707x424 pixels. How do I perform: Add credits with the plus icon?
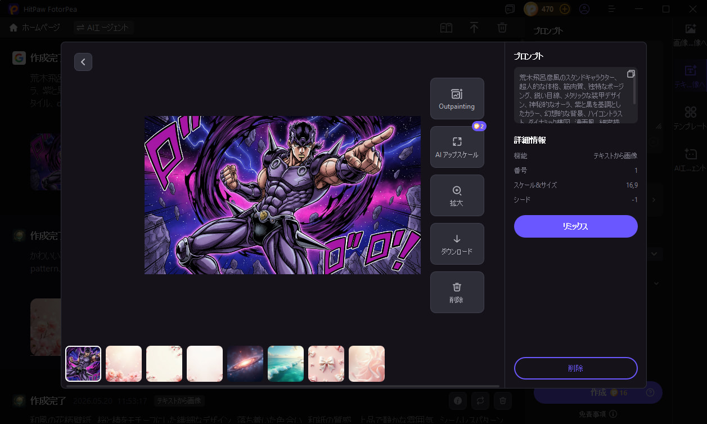tap(565, 9)
